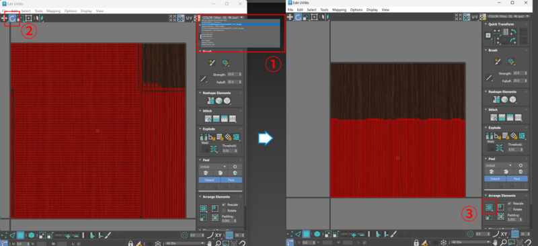Click Paint Move brush in right window Brush panel
538x246 pixels.
[498, 61]
